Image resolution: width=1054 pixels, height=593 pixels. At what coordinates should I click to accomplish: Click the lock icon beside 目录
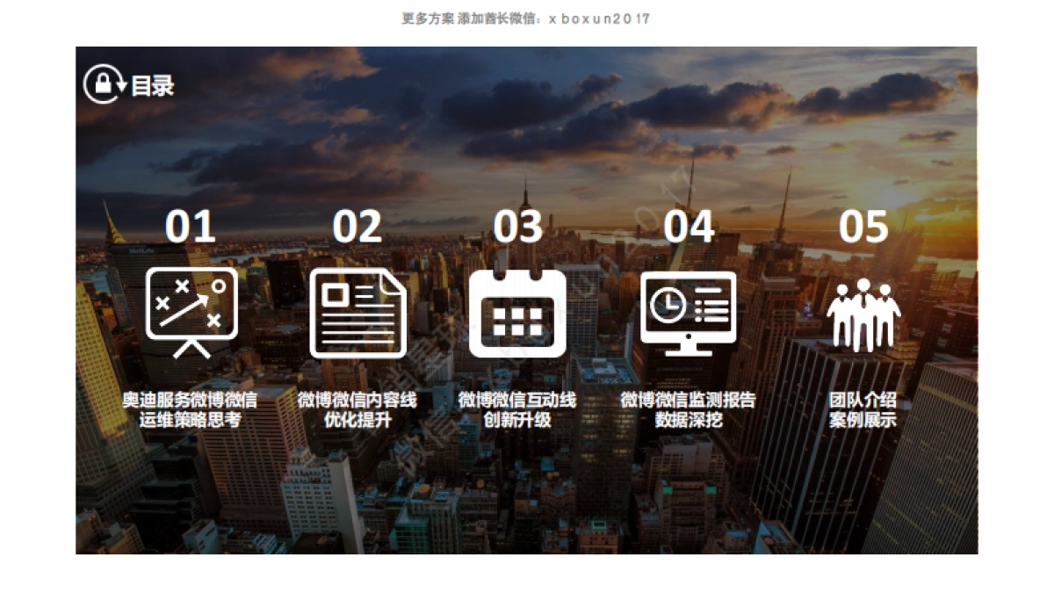[103, 83]
